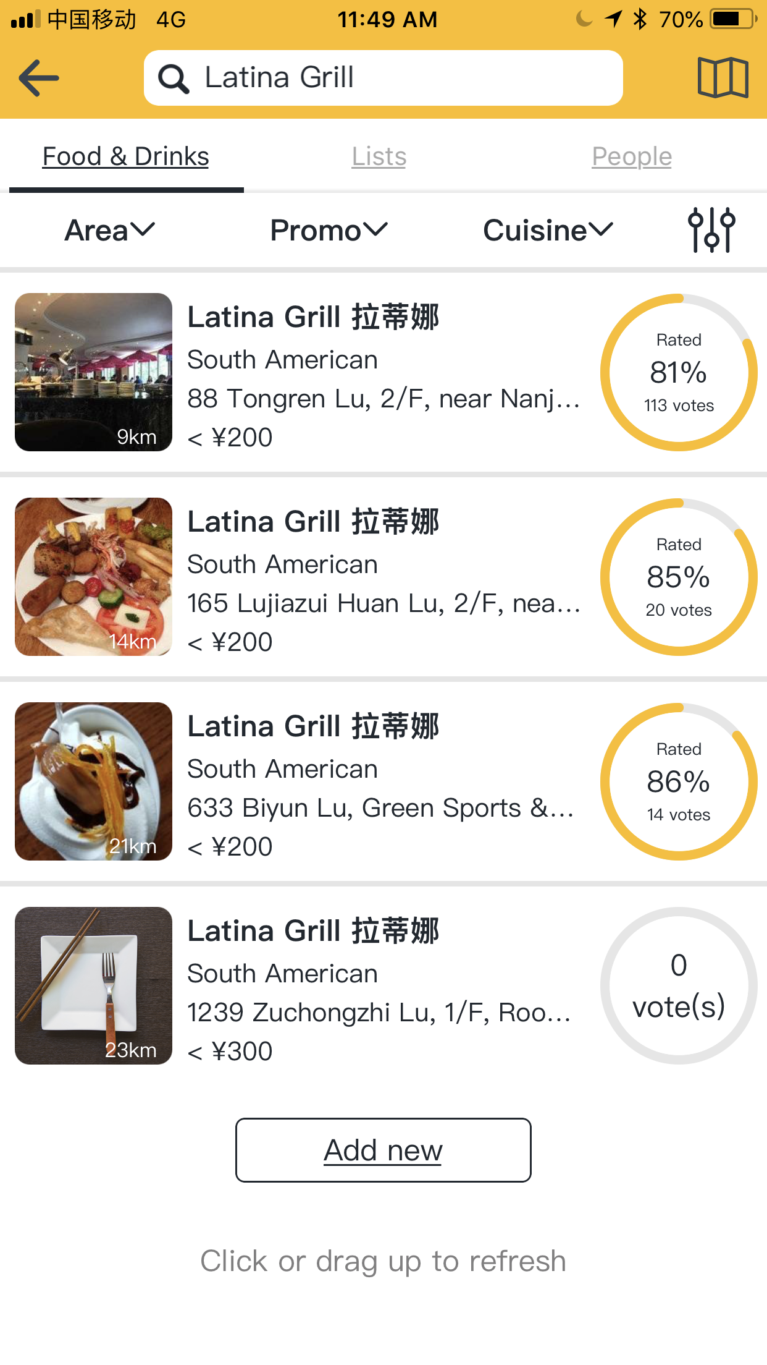The width and height of the screenshot is (767, 1365).
Task: Open the map view icon
Action: point(723,78)
